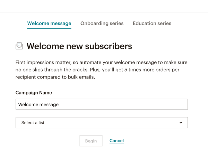Select the Welcome message tab
The height and width of the screenshot is (154, 208).
tap(49, 24)
